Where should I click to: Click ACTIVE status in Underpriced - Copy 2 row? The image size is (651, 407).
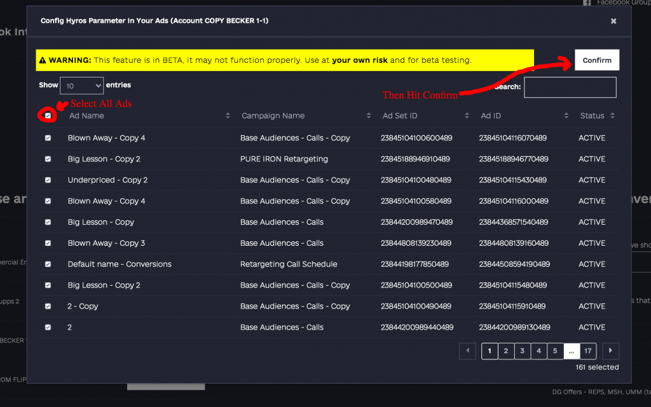pos(592,180)
